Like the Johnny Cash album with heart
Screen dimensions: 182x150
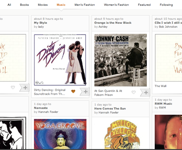(x=133, y=92)
